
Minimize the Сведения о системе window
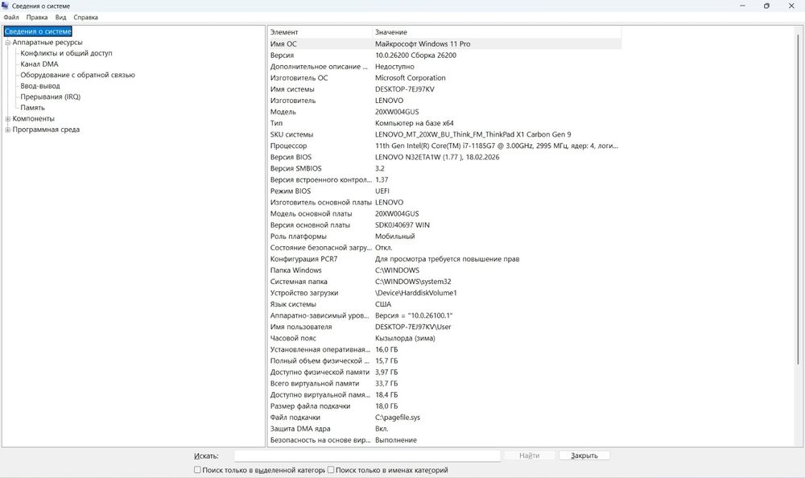[742, 6]
